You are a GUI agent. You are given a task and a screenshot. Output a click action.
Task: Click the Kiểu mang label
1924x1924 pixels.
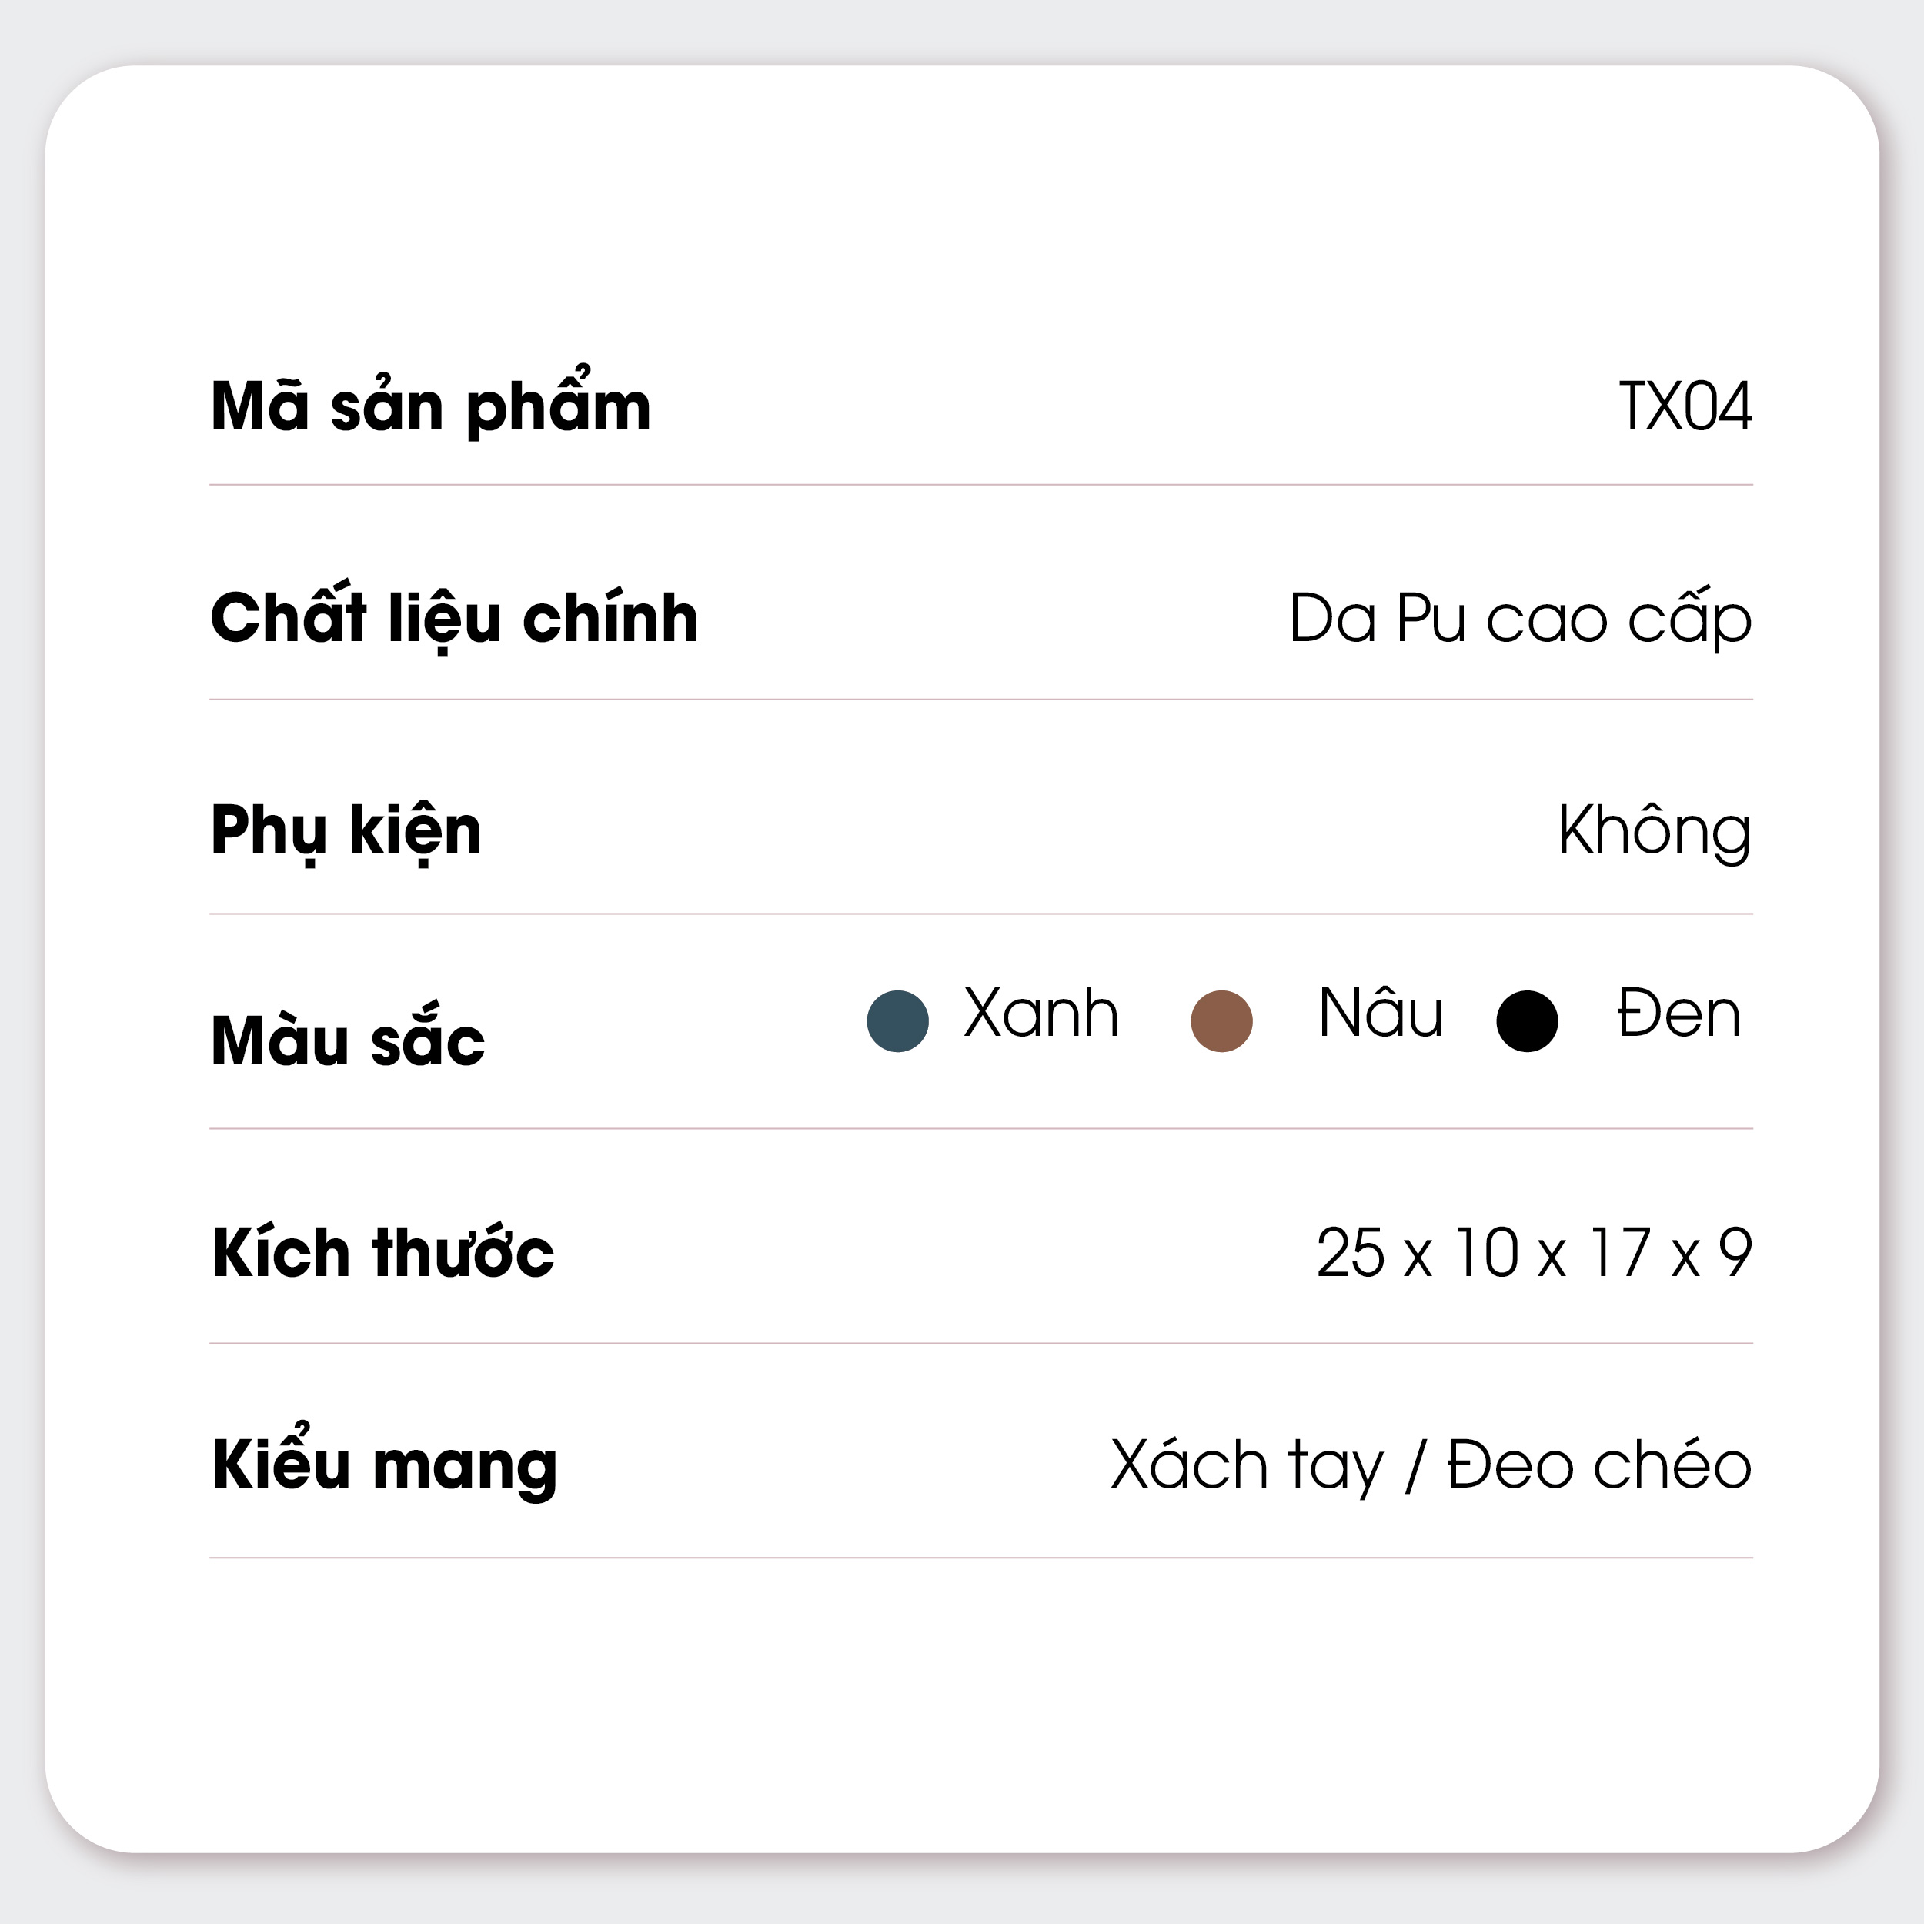coord(383,1465)
